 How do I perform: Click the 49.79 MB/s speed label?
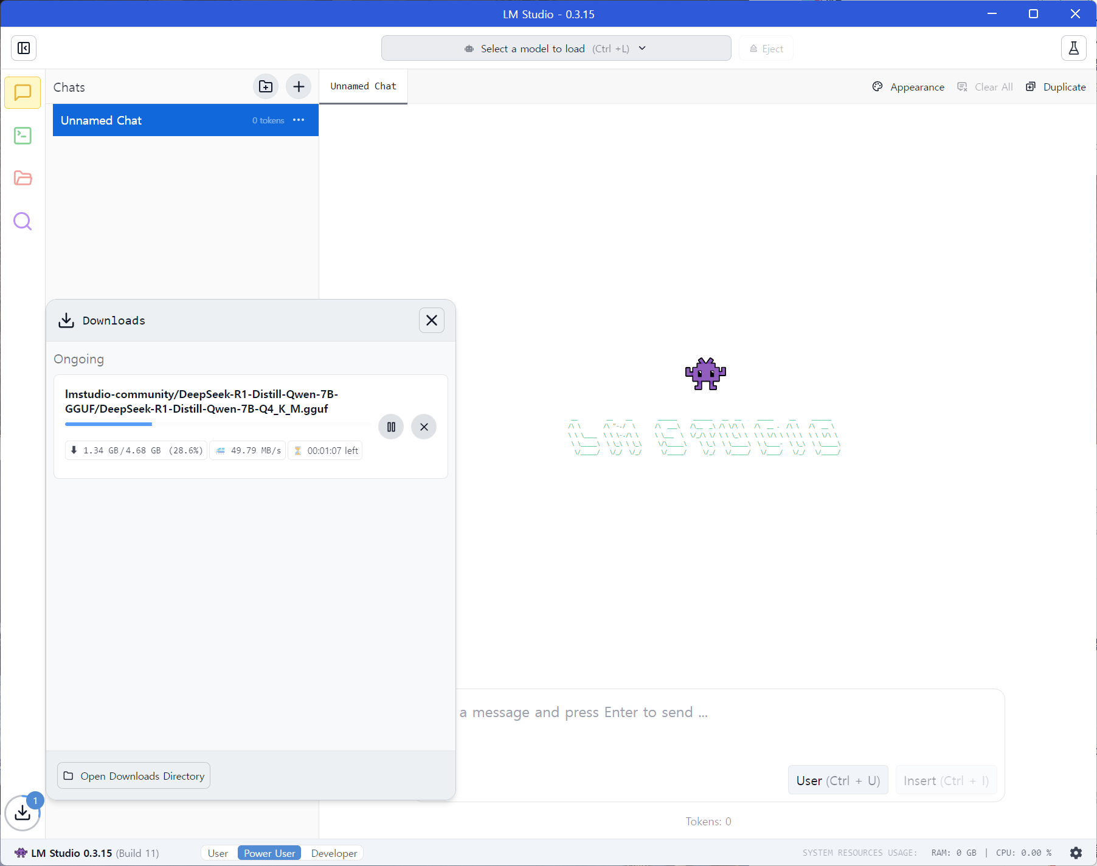pos(248,450)
